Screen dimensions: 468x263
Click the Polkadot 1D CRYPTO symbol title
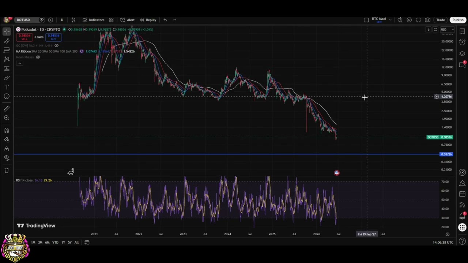(41, 29)
